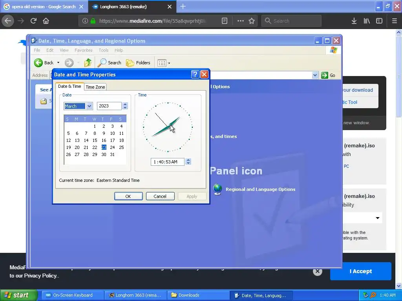Select day 31 in the calendar
Screen dimensions: 402x301
pyautogui.click(x=112, y=154)
